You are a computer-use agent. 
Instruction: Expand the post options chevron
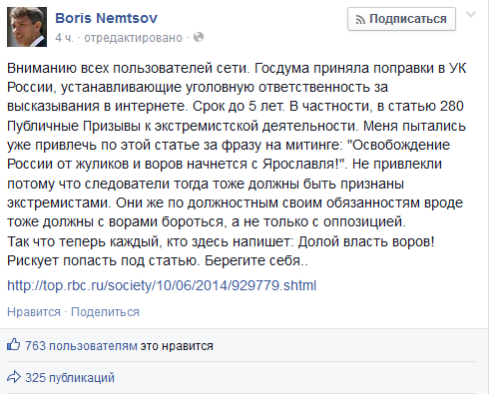click(471, 14)
